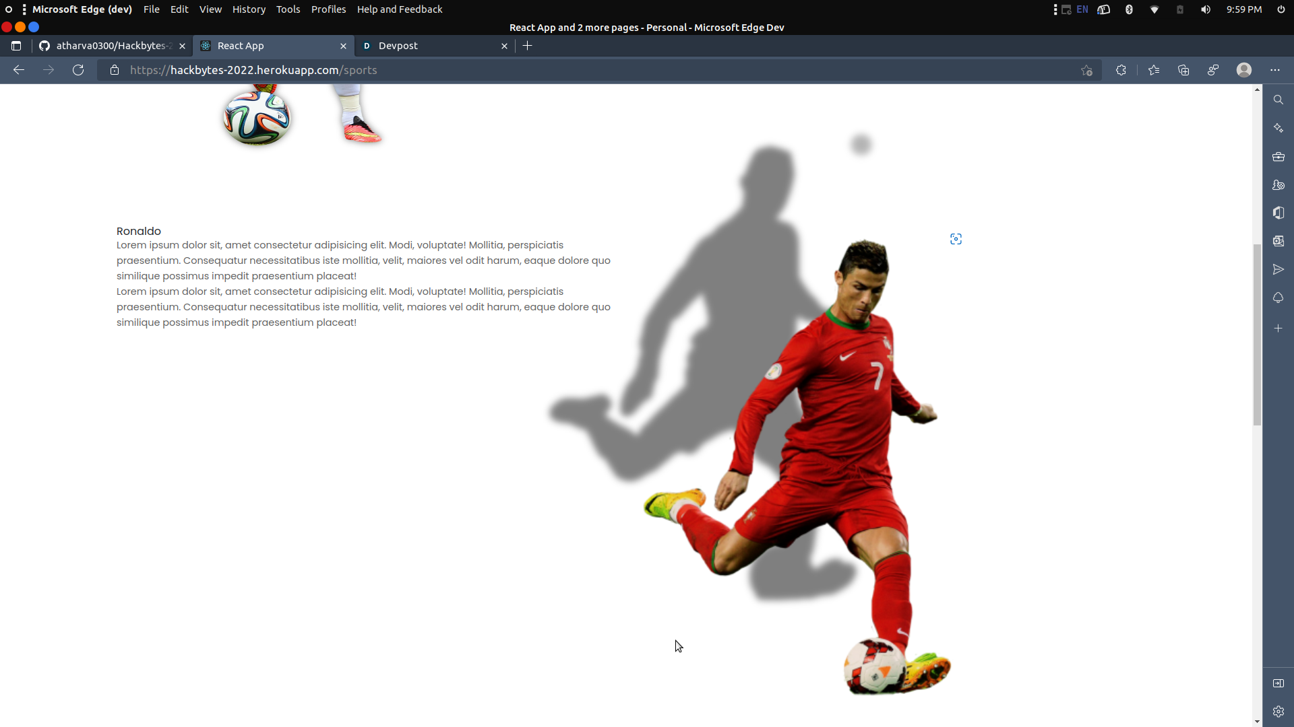Open the Collections icon in the toolbar
The height and width of the screenshot is (727, 1294).
pyautogui.click(x=1183, y=70)
